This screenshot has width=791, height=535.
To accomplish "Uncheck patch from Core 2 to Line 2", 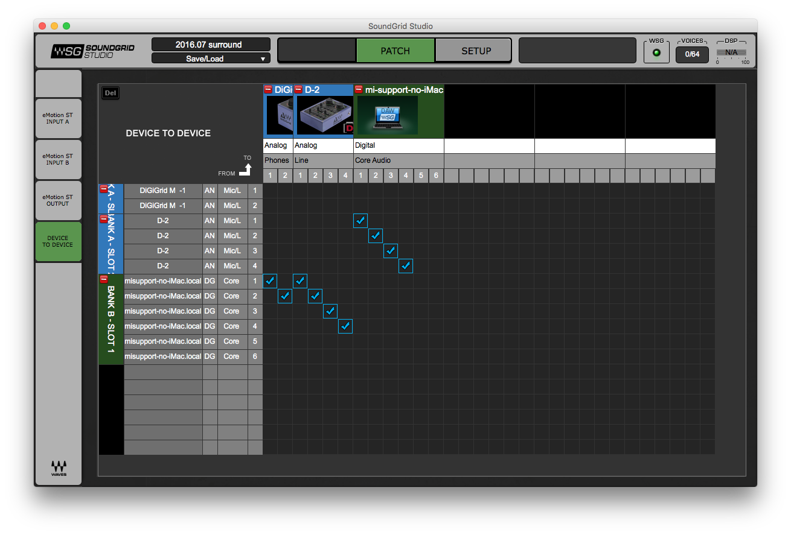I will 315,296.
